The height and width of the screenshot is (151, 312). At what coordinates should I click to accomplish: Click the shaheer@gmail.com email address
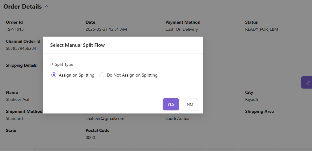(105, 118)
